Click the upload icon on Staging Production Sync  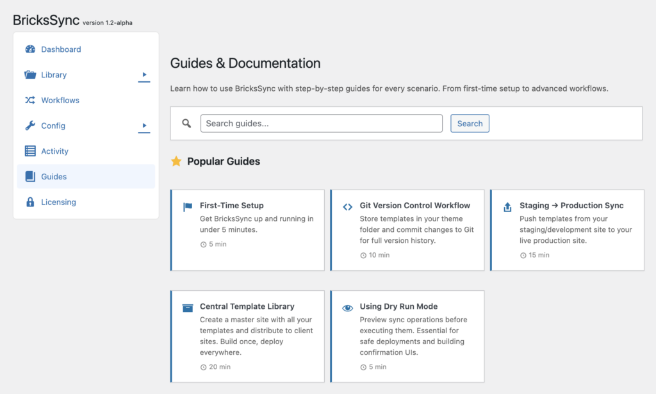(x=507, y=207)
